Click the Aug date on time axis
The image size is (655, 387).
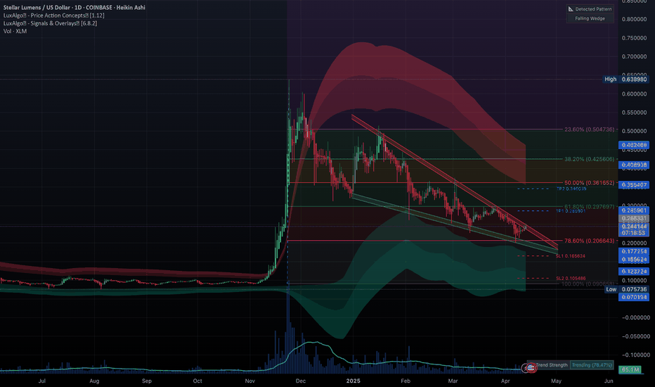(94, 381)
